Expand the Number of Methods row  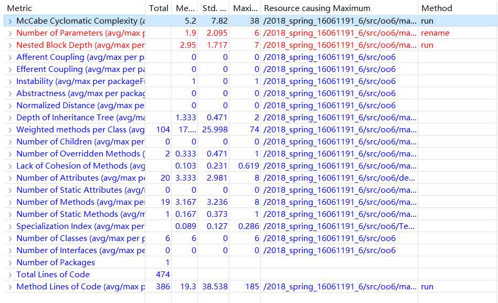[10, 203]
